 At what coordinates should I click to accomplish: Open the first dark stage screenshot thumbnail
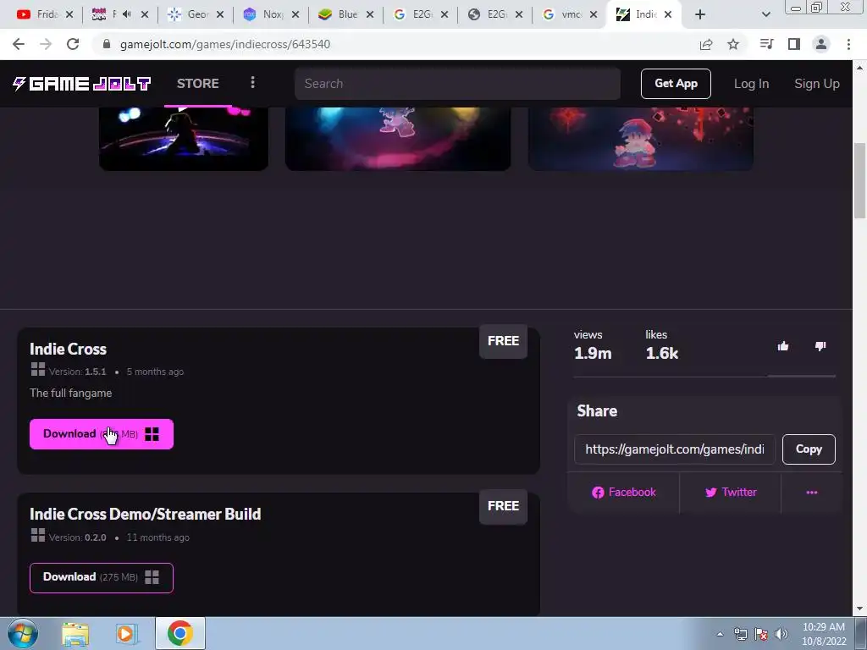(x=184, y=139)
